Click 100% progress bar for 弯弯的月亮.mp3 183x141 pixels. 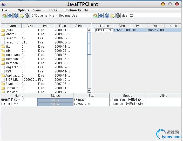click(x=55, y=100)
